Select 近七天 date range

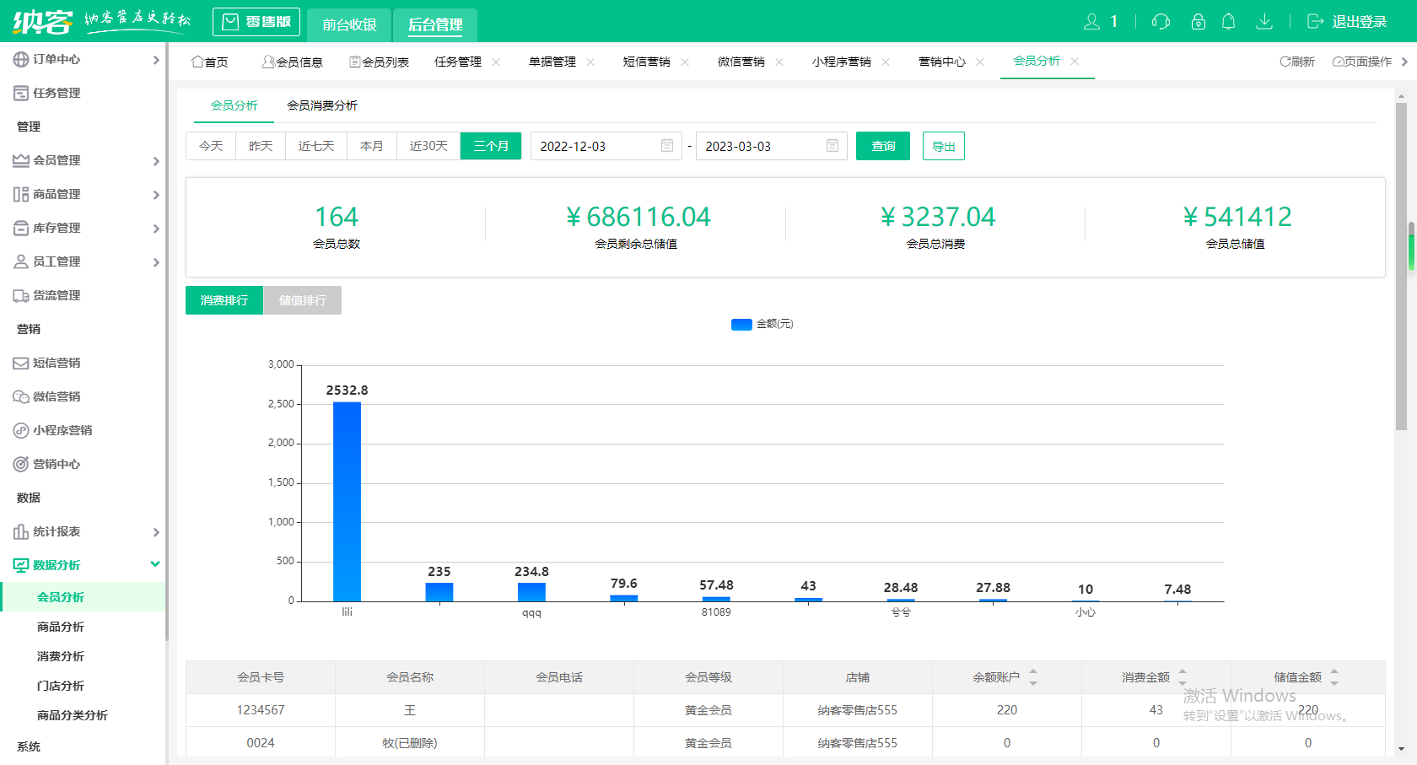(316, 146)
